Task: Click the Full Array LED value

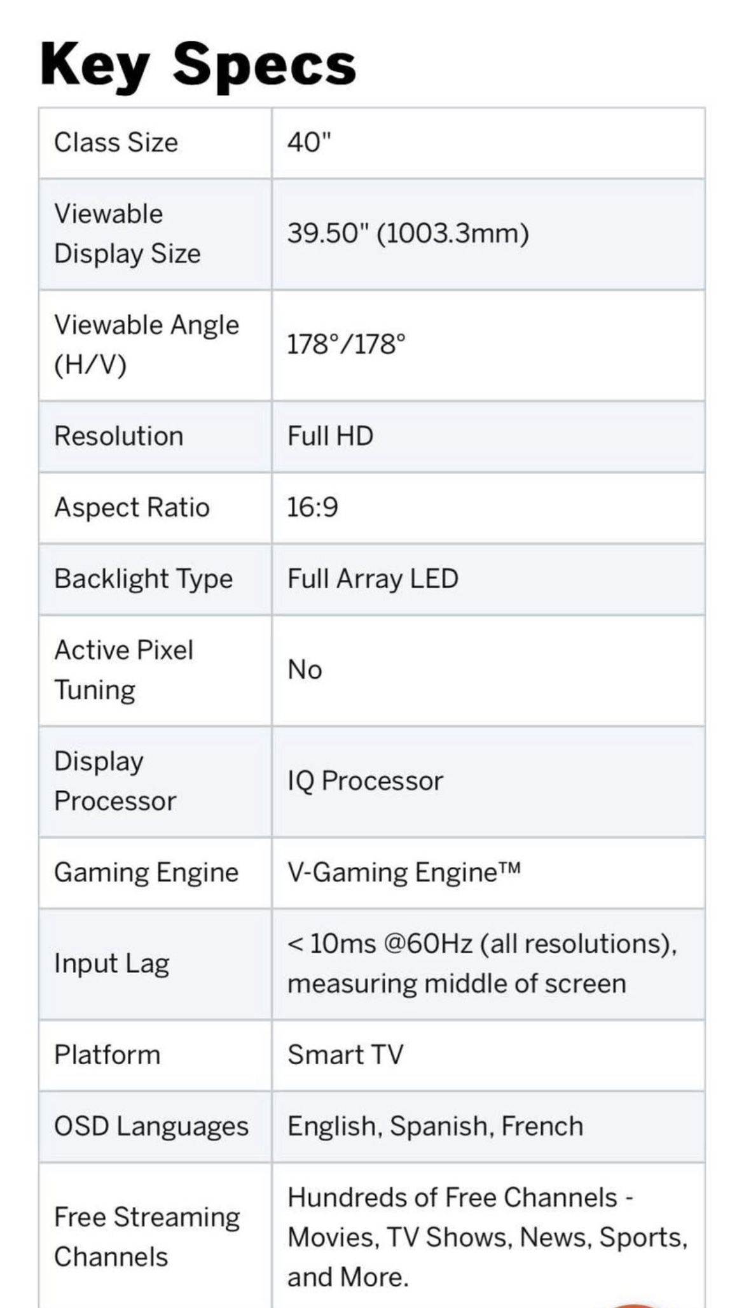Action: click(373, 579)
